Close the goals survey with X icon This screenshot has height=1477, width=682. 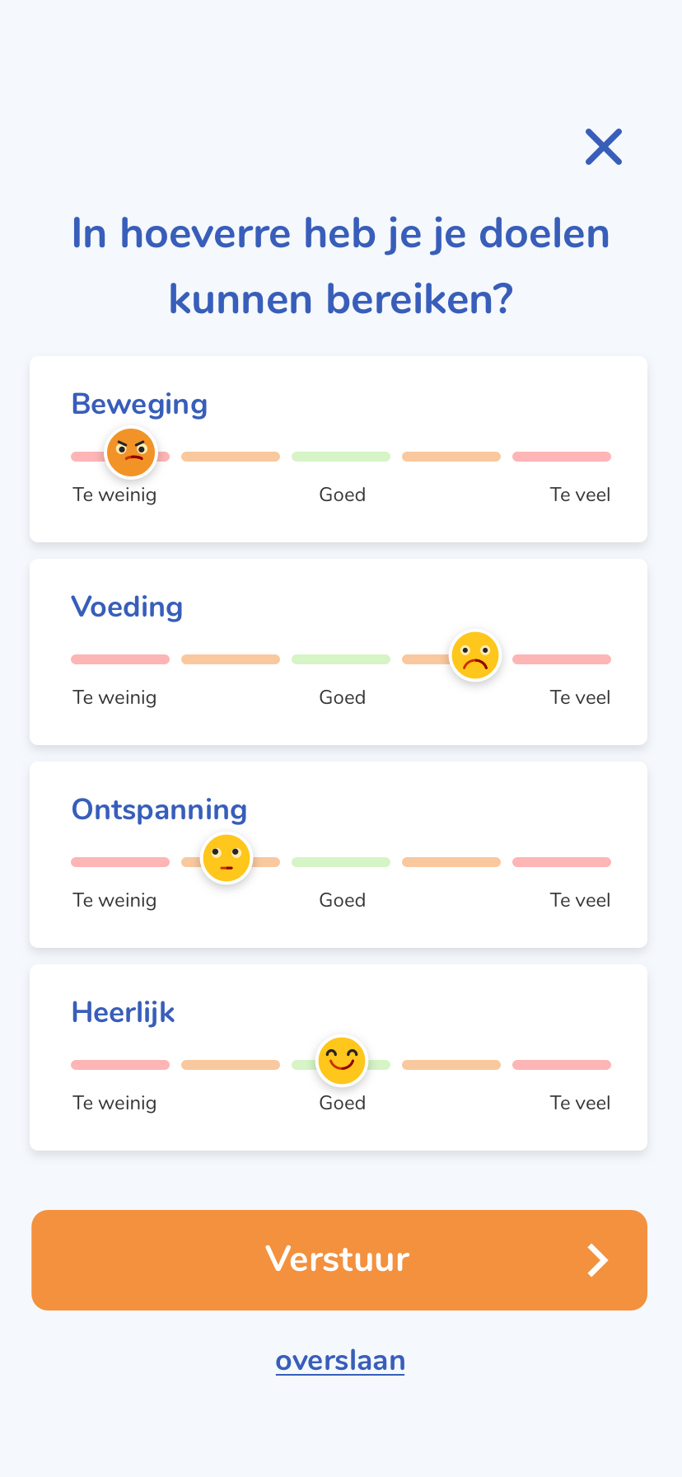[603, 147]
